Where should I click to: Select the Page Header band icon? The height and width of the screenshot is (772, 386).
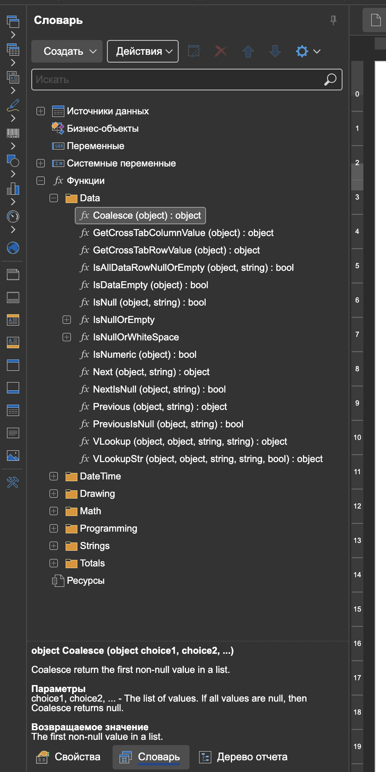coord(13,320)
